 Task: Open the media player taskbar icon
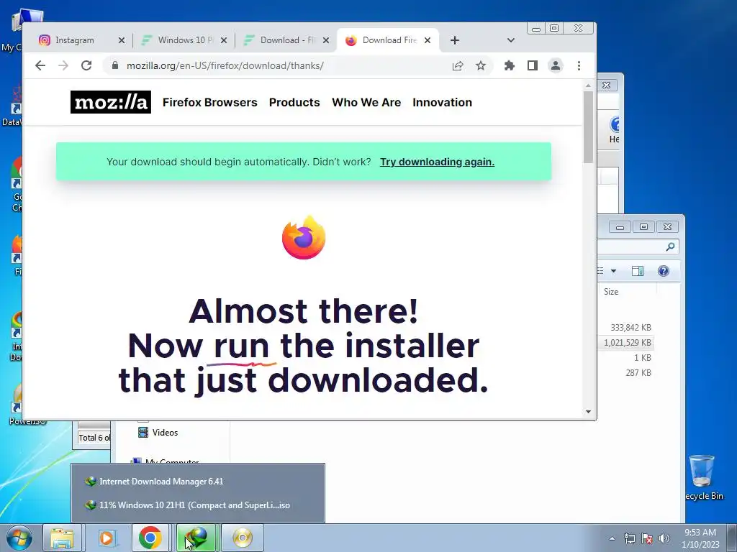pos(107,538)
